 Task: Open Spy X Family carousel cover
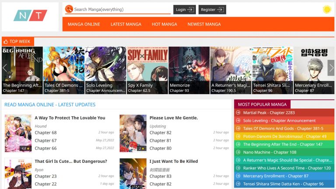[147, 70]
